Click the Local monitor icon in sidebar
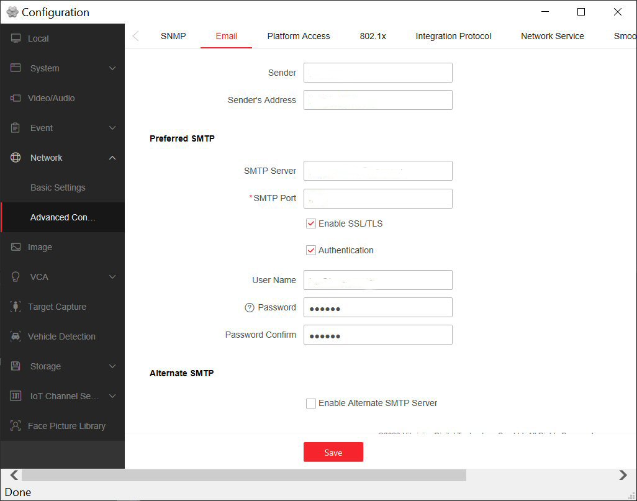 tap(16, 38)
